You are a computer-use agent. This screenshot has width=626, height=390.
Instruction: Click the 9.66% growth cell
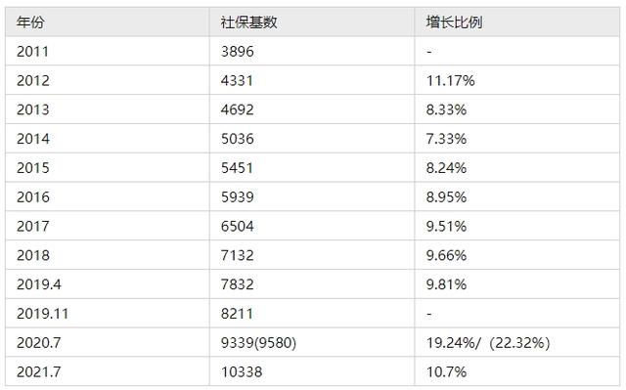[517, 255]
